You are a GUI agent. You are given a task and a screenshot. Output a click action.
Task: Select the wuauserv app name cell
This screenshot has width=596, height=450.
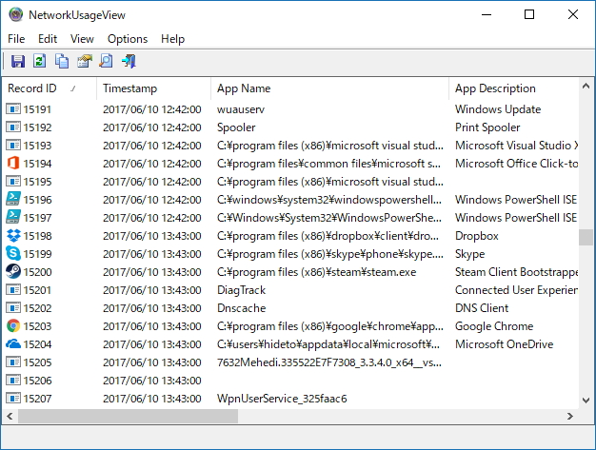[241, 109]
